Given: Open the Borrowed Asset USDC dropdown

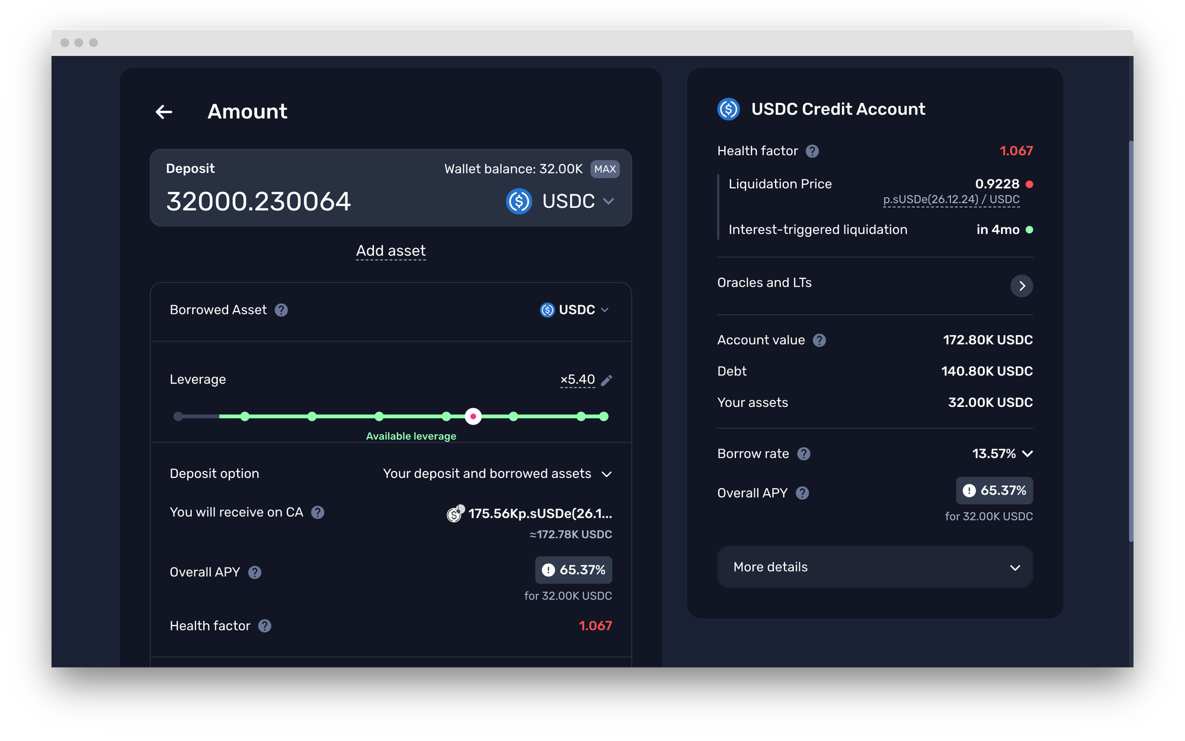Looking at the screenshot, I should pyautogui.click(x=575, y=310).
